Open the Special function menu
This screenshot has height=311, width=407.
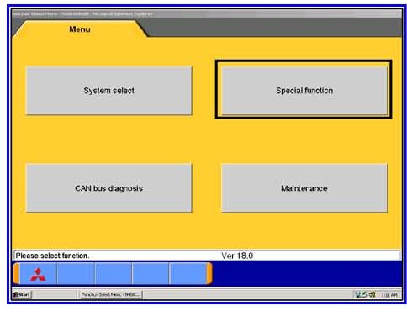(304, 91)
